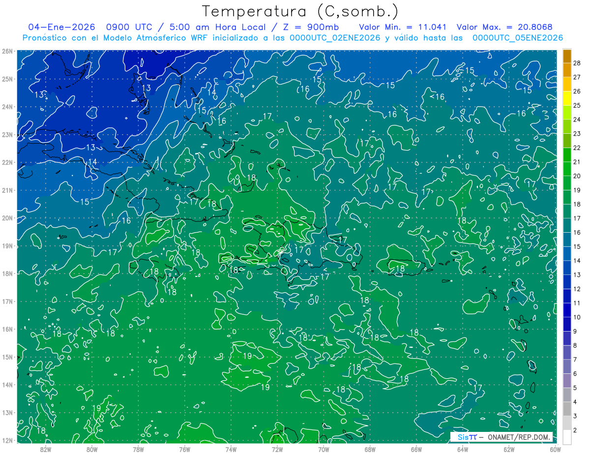The width and height of the screenshot is (590, 456).
Task: Click the '15N' latitude label
Action: click(7, 357)
